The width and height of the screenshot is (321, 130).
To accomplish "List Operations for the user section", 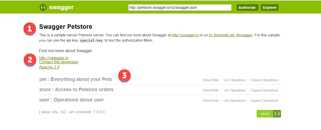I will click(234, 101).
